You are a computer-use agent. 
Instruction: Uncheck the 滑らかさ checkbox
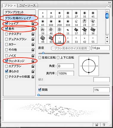coord(7,71)
